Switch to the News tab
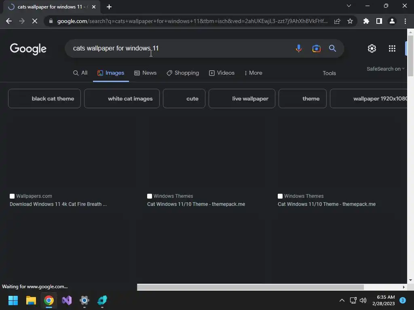 pos(145,73)
